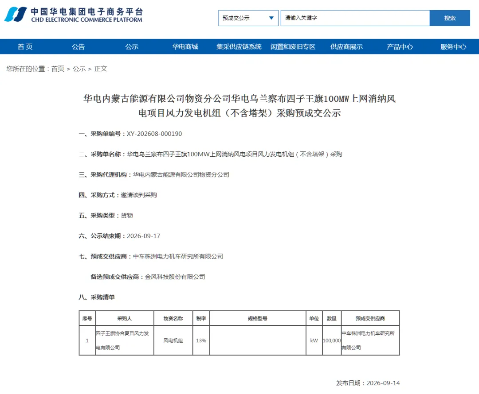This screenshot has width=479, height=394.
Task: Open the 公告 navigation item
Action: pyautogui.click(x=78, y=46)
